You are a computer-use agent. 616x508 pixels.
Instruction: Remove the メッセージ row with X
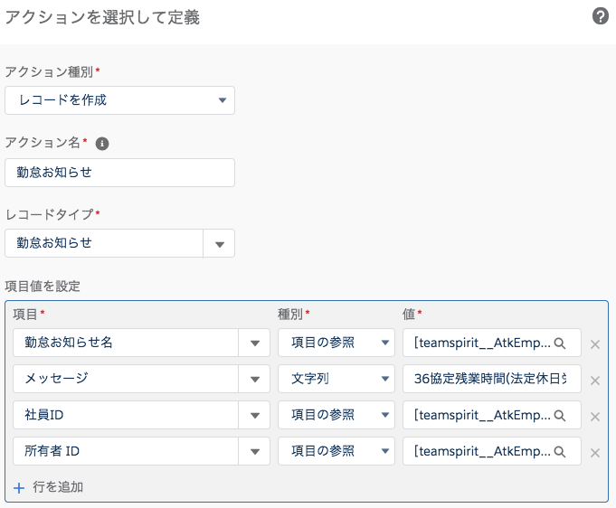pyautogui.click(x=595, y=381)
